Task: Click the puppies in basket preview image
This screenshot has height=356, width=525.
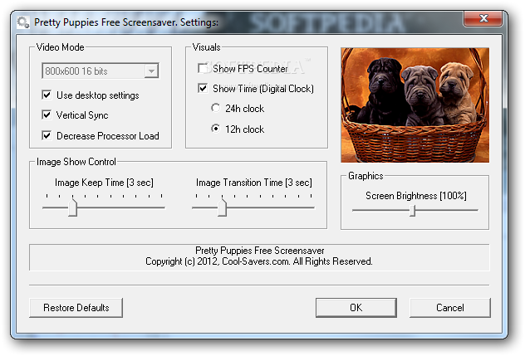Action: tap(415, 105)
